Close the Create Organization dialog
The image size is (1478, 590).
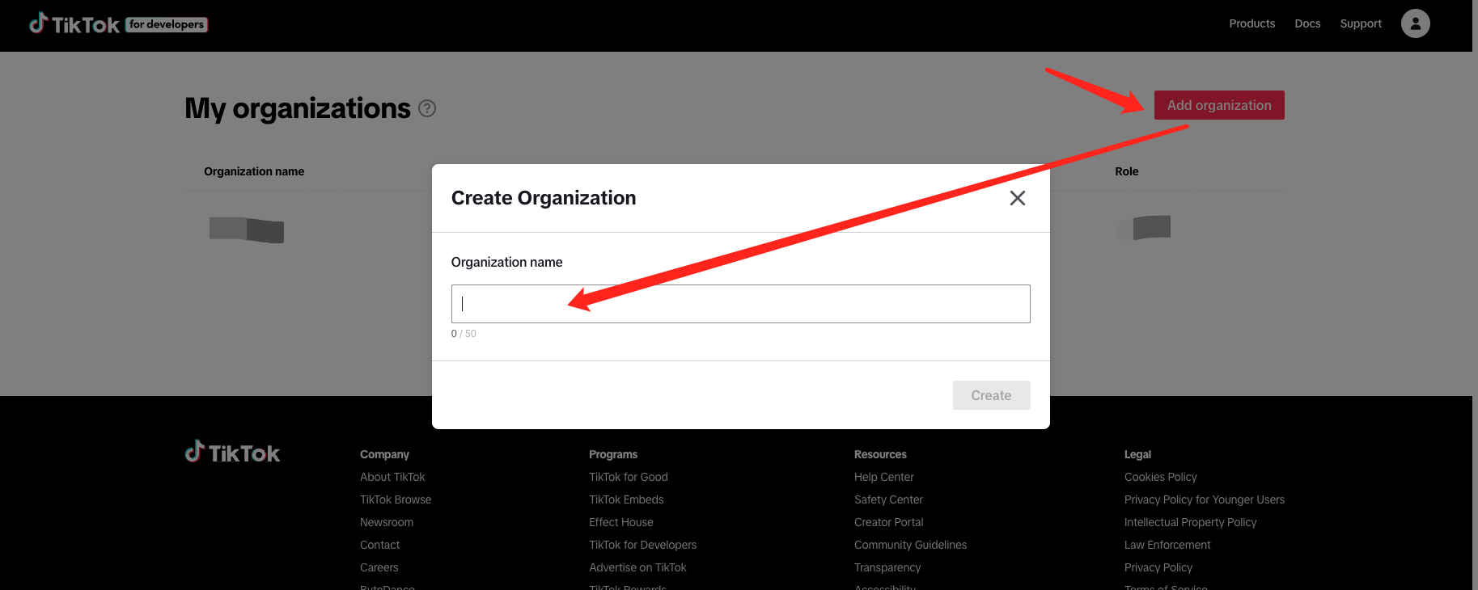(x=1017, y=198)
